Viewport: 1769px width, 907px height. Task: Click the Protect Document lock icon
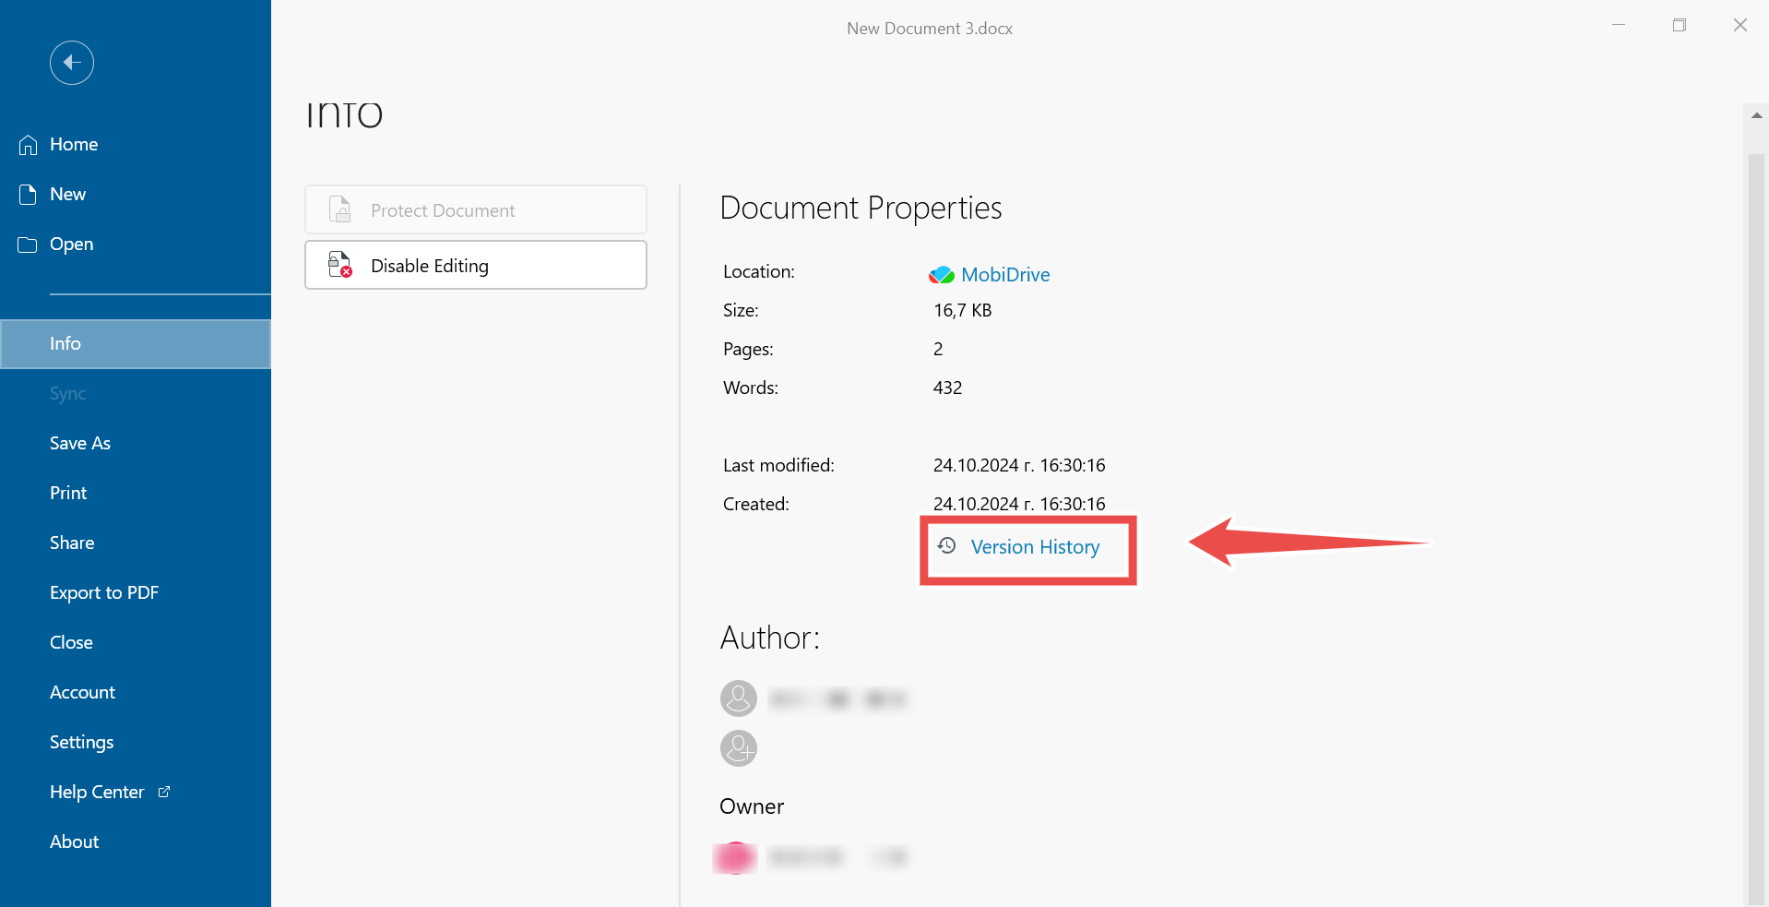[340, 209]
